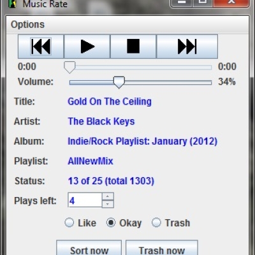This screenshot has width=255, height=255.
Task: Click the album 'Indie/Rock Playlist: January (2012)'
Action: pos(143,142)
